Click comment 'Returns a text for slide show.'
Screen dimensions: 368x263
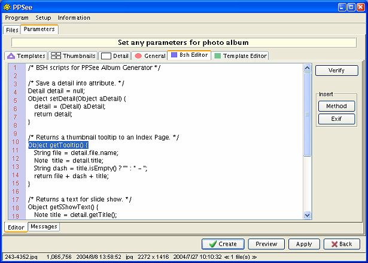(80, 199)
